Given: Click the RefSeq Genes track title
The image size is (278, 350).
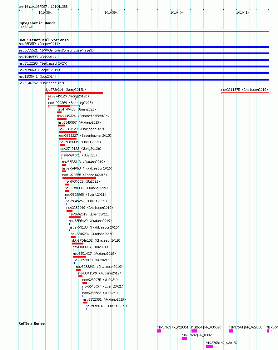Looking at the screenshot, I should (32, 323).
